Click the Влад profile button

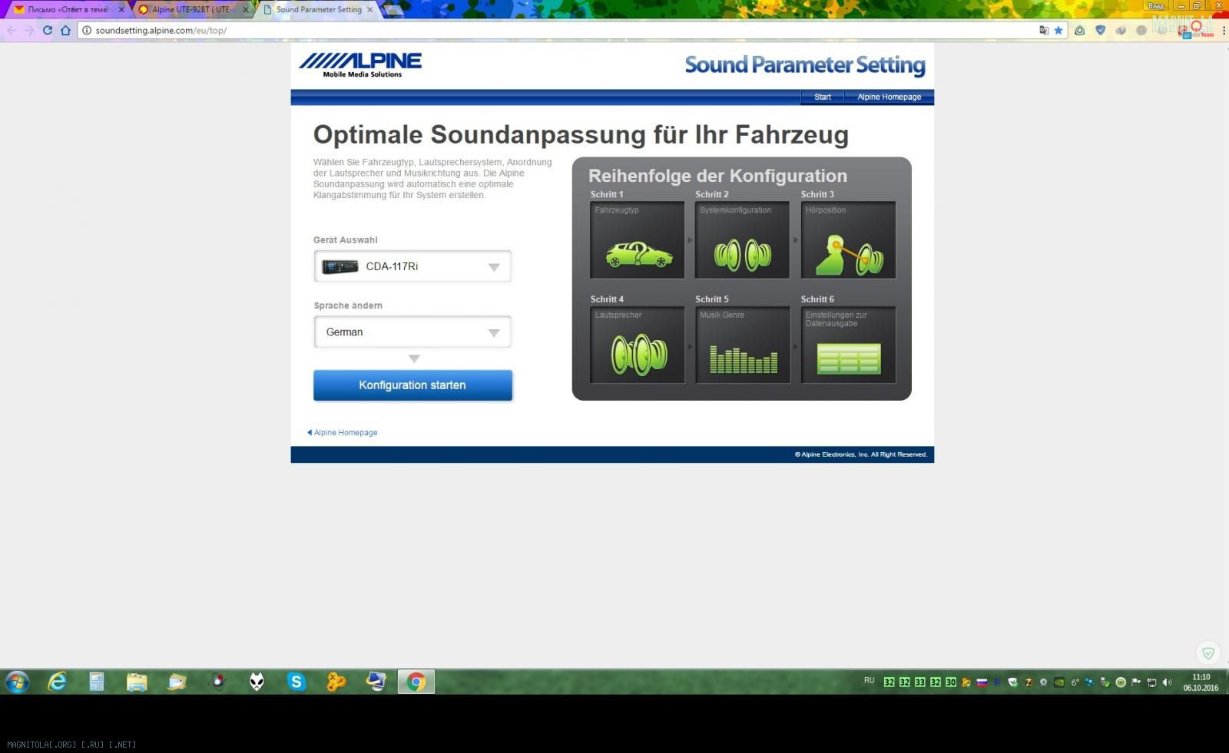point(1156,5)
